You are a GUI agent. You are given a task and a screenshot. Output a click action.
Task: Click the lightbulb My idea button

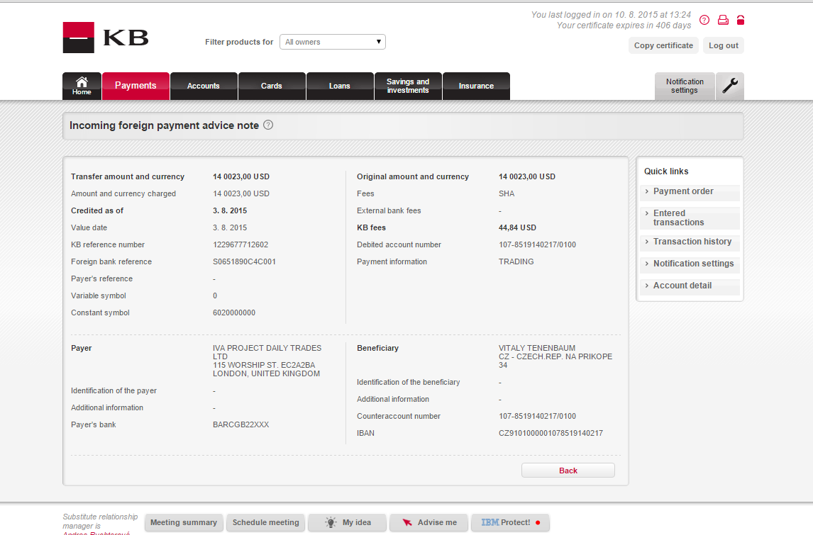click(348, 522)
